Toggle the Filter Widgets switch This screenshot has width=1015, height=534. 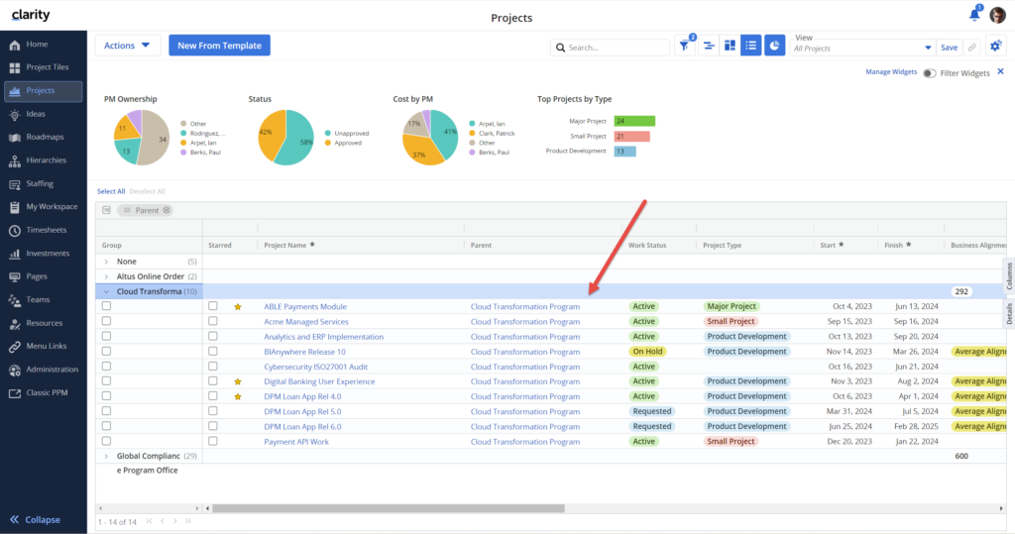click(x=929, y=73)
